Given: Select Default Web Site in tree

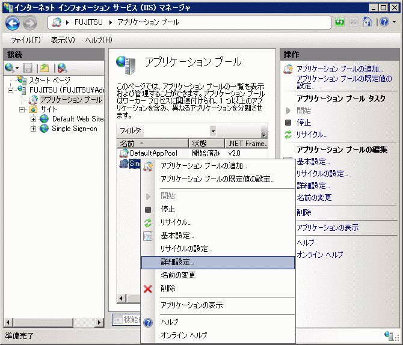Looking at the screenshot, I should tap(78, 119).
